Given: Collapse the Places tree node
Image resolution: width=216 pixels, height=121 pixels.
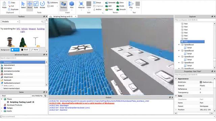Looking at the screenshot, I should (x=2, y=99).
